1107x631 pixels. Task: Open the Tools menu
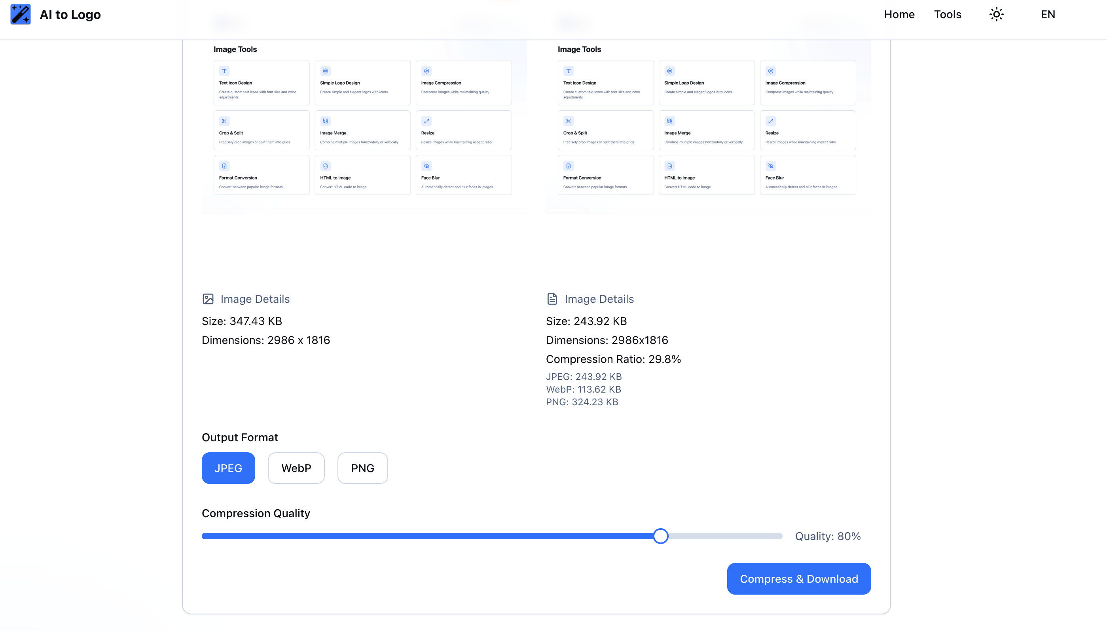click(x=948, y=14)
